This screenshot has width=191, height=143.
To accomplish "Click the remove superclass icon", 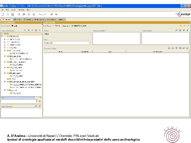I will [x=40, y=106].
